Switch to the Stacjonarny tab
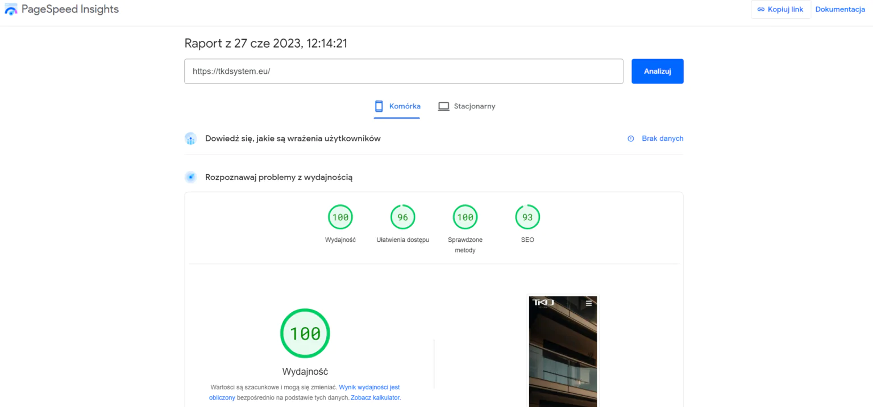The image size is (873, 407). point(467,106)
